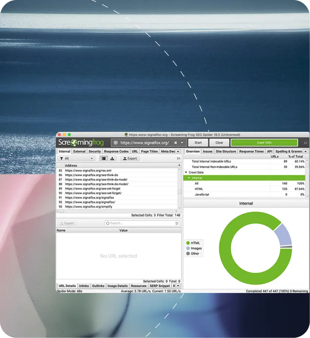Click the Clear button
The image size is (310, 338).
point(219,143)
